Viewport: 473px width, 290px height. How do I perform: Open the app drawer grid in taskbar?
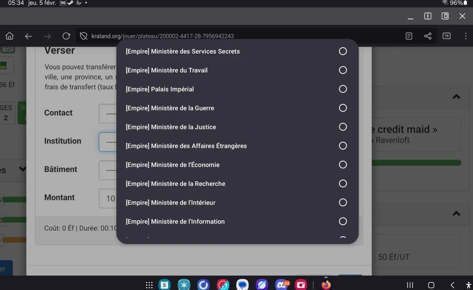tap(149, 285)
